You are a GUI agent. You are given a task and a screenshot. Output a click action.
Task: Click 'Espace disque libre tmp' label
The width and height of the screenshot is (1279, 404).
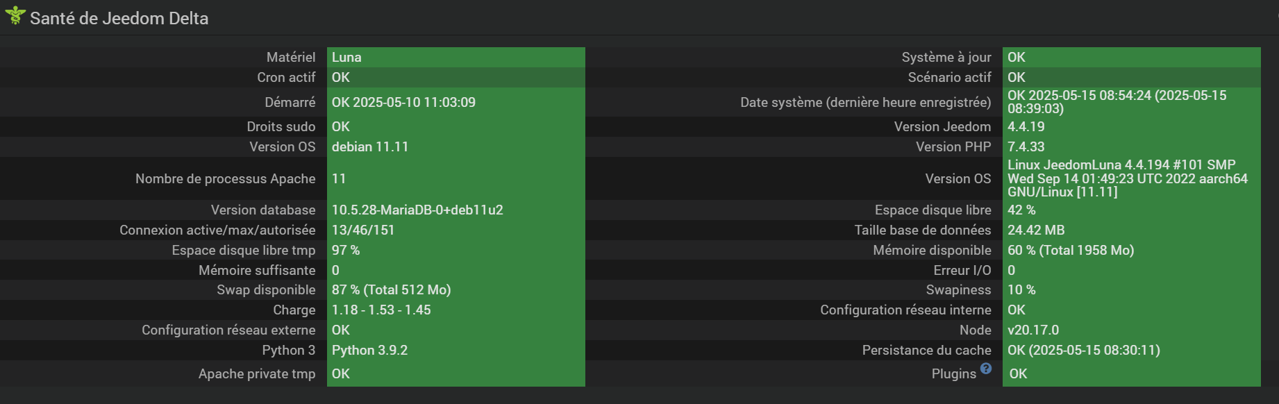[x=244, y=250]
